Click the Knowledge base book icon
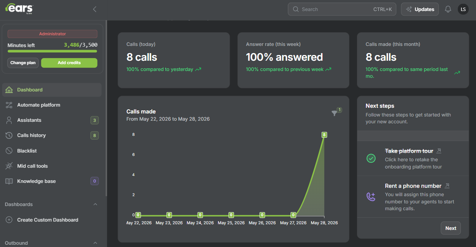This screenshot has width=476, height=247. click(x=9, y=181)
